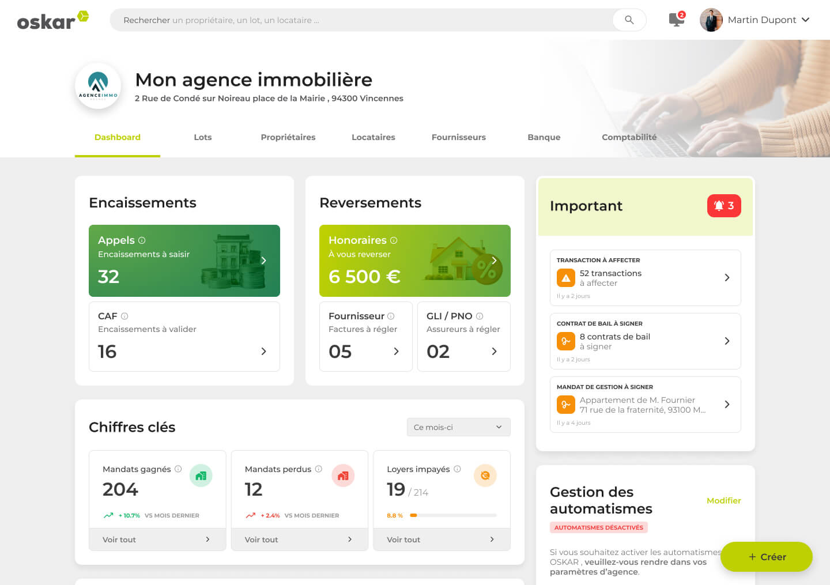The width and height of the screenshot is (830, 585).
Task: Switch to the Comptabilité tab
Action: click(x=629, y=137)
